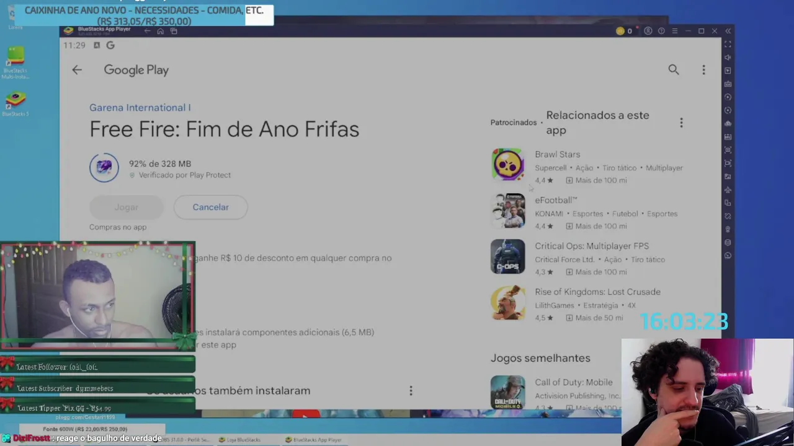Click the Patrocinados label
The height and width of the screenshot is (446, 794).
514,123
